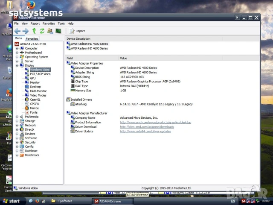
Task: Click the Value column header
Action: tap(170, 58)
